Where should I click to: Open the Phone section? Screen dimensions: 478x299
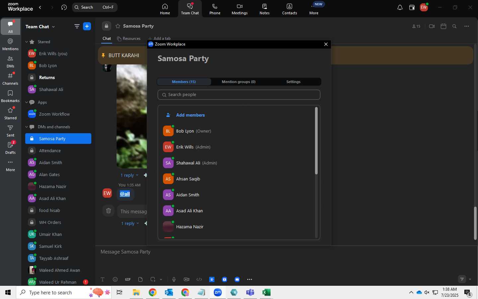click(215, 9)
